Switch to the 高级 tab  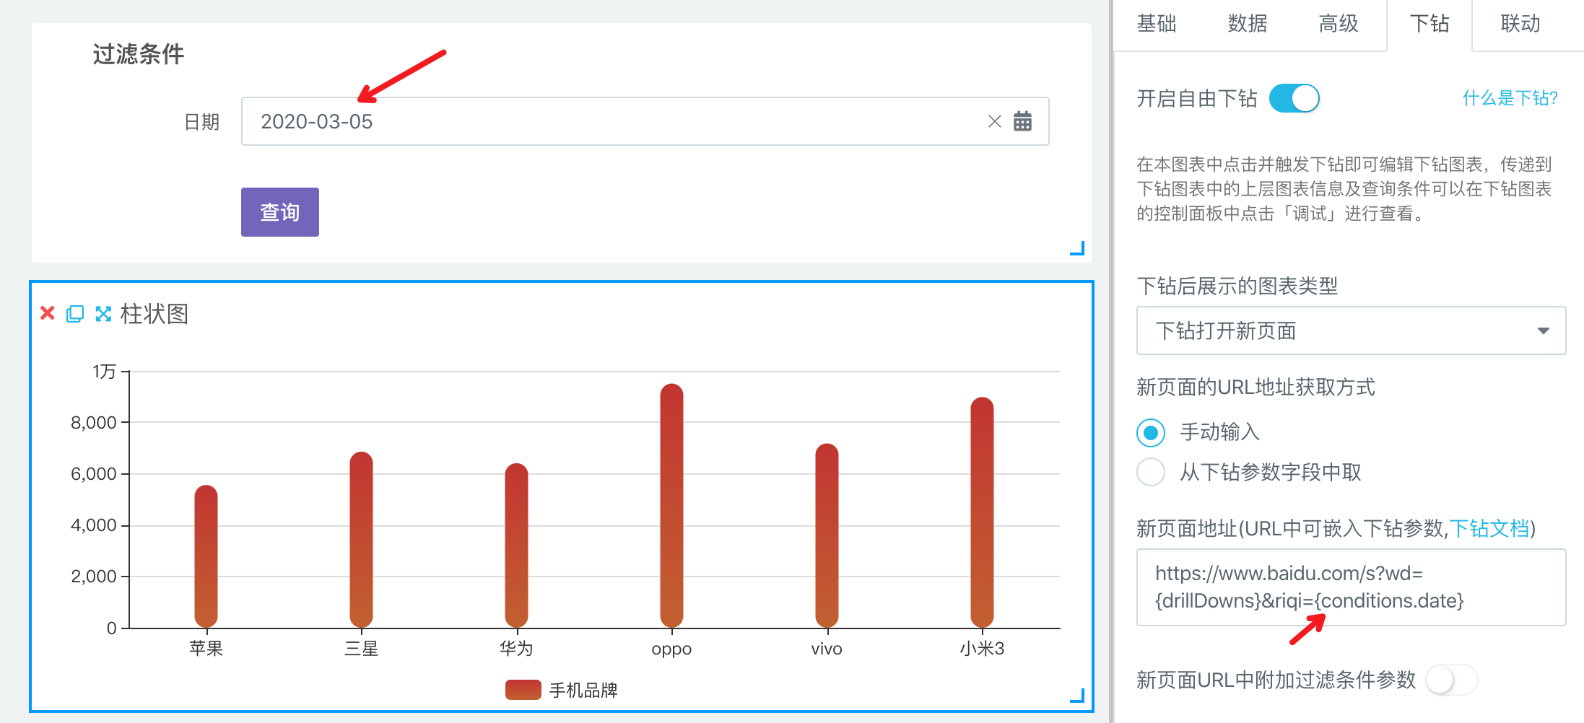1339,24
